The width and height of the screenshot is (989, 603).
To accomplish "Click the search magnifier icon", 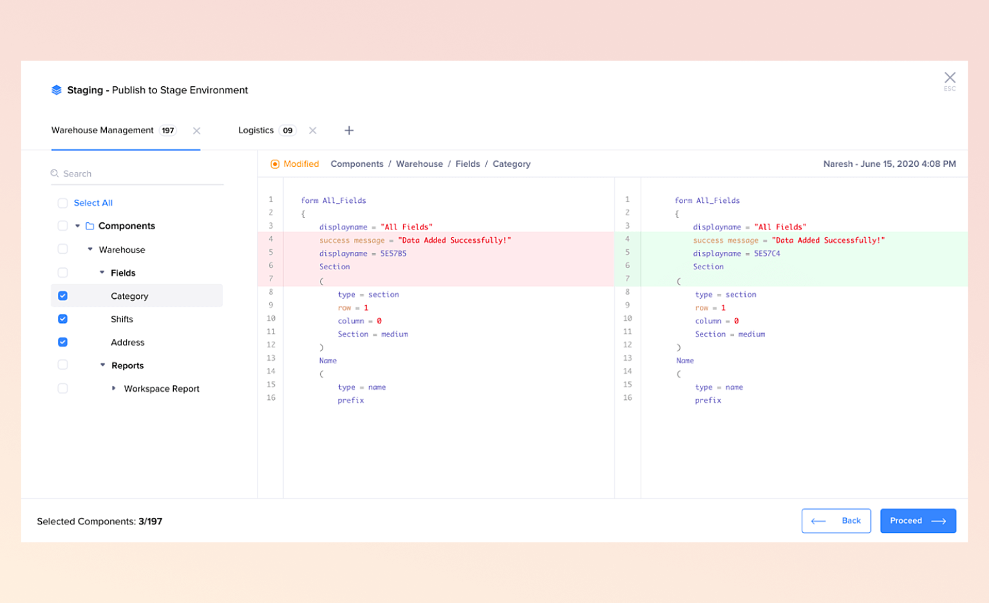I will click(x=55, y=173).
